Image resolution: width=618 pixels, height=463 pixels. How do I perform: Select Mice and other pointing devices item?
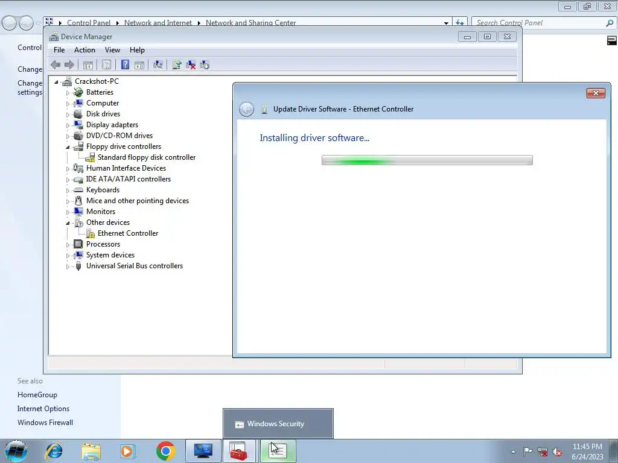[138, 201]
